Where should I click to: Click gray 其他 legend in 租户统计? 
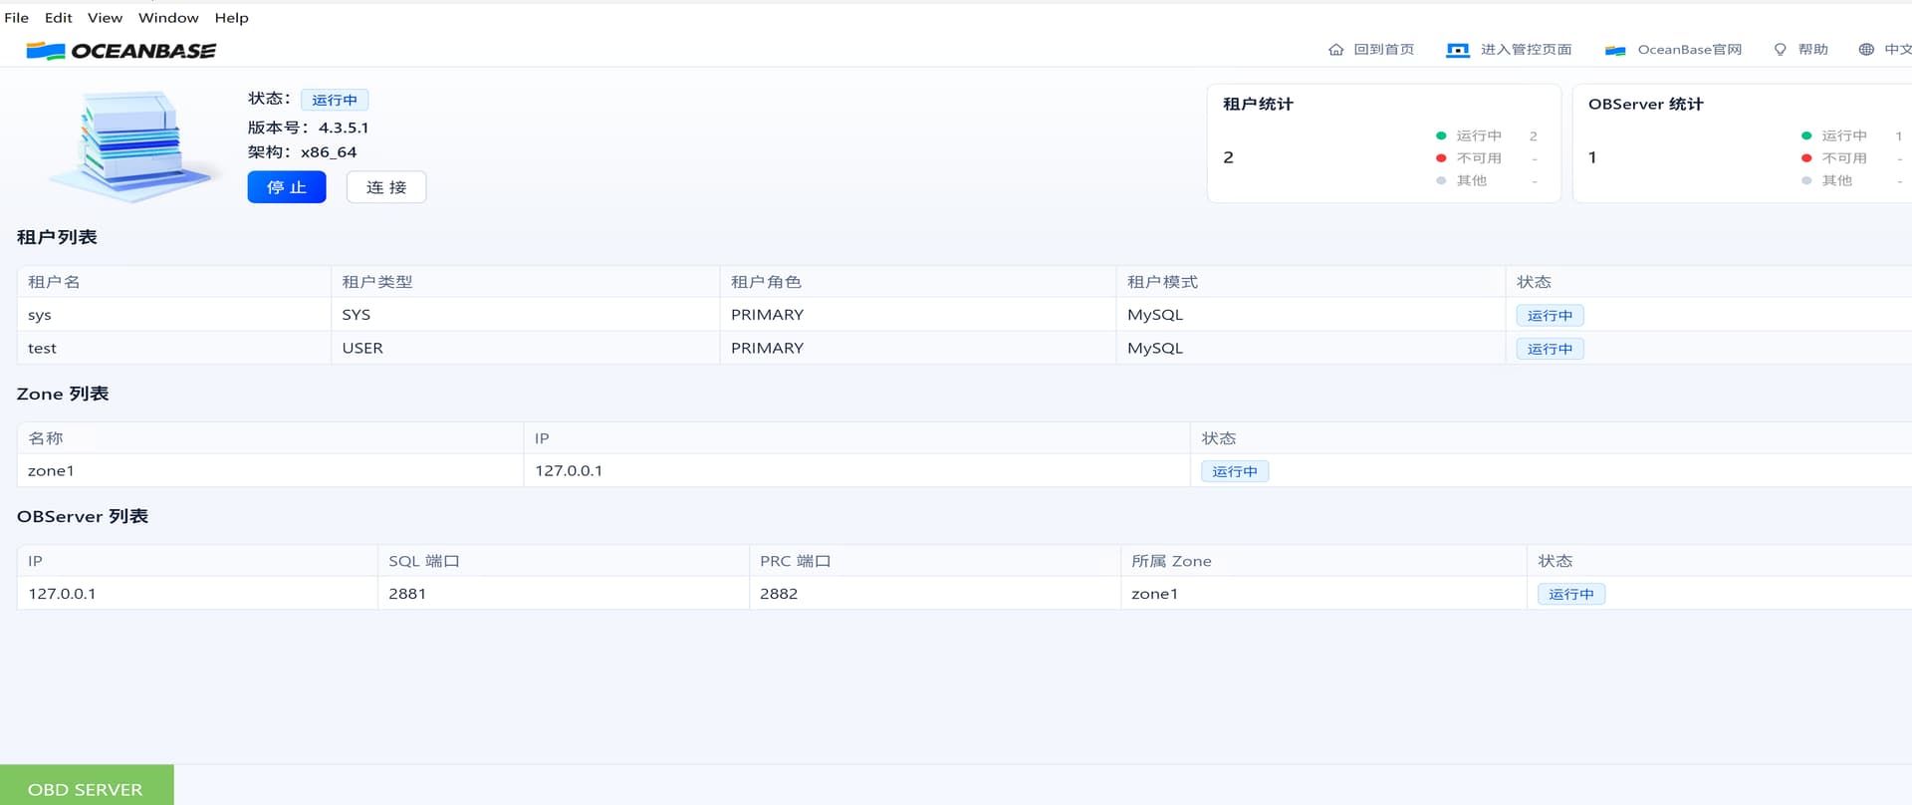click(1462, 180)
